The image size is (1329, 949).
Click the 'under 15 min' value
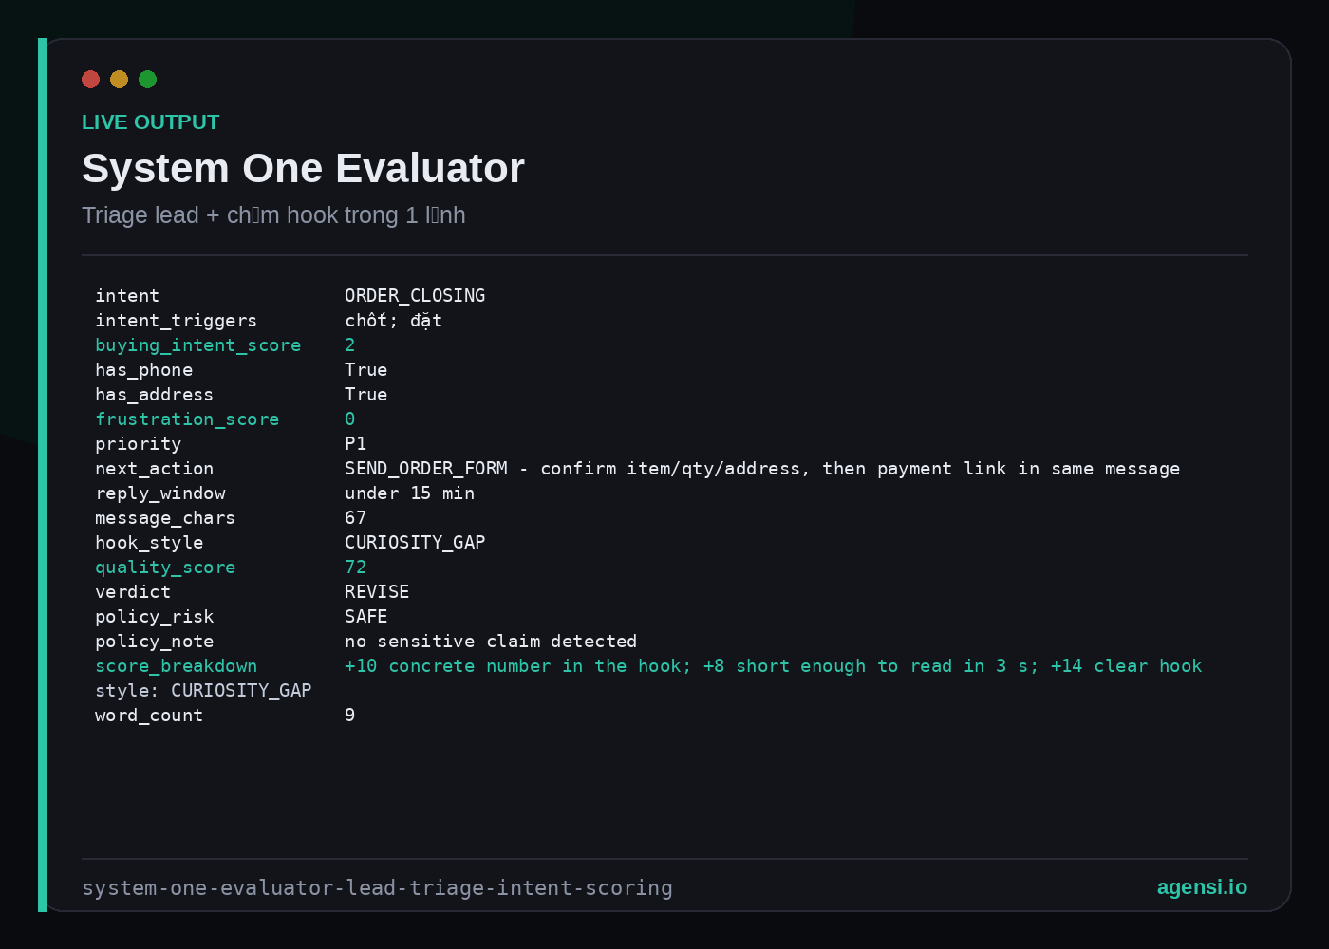click(x=409, y=493)
